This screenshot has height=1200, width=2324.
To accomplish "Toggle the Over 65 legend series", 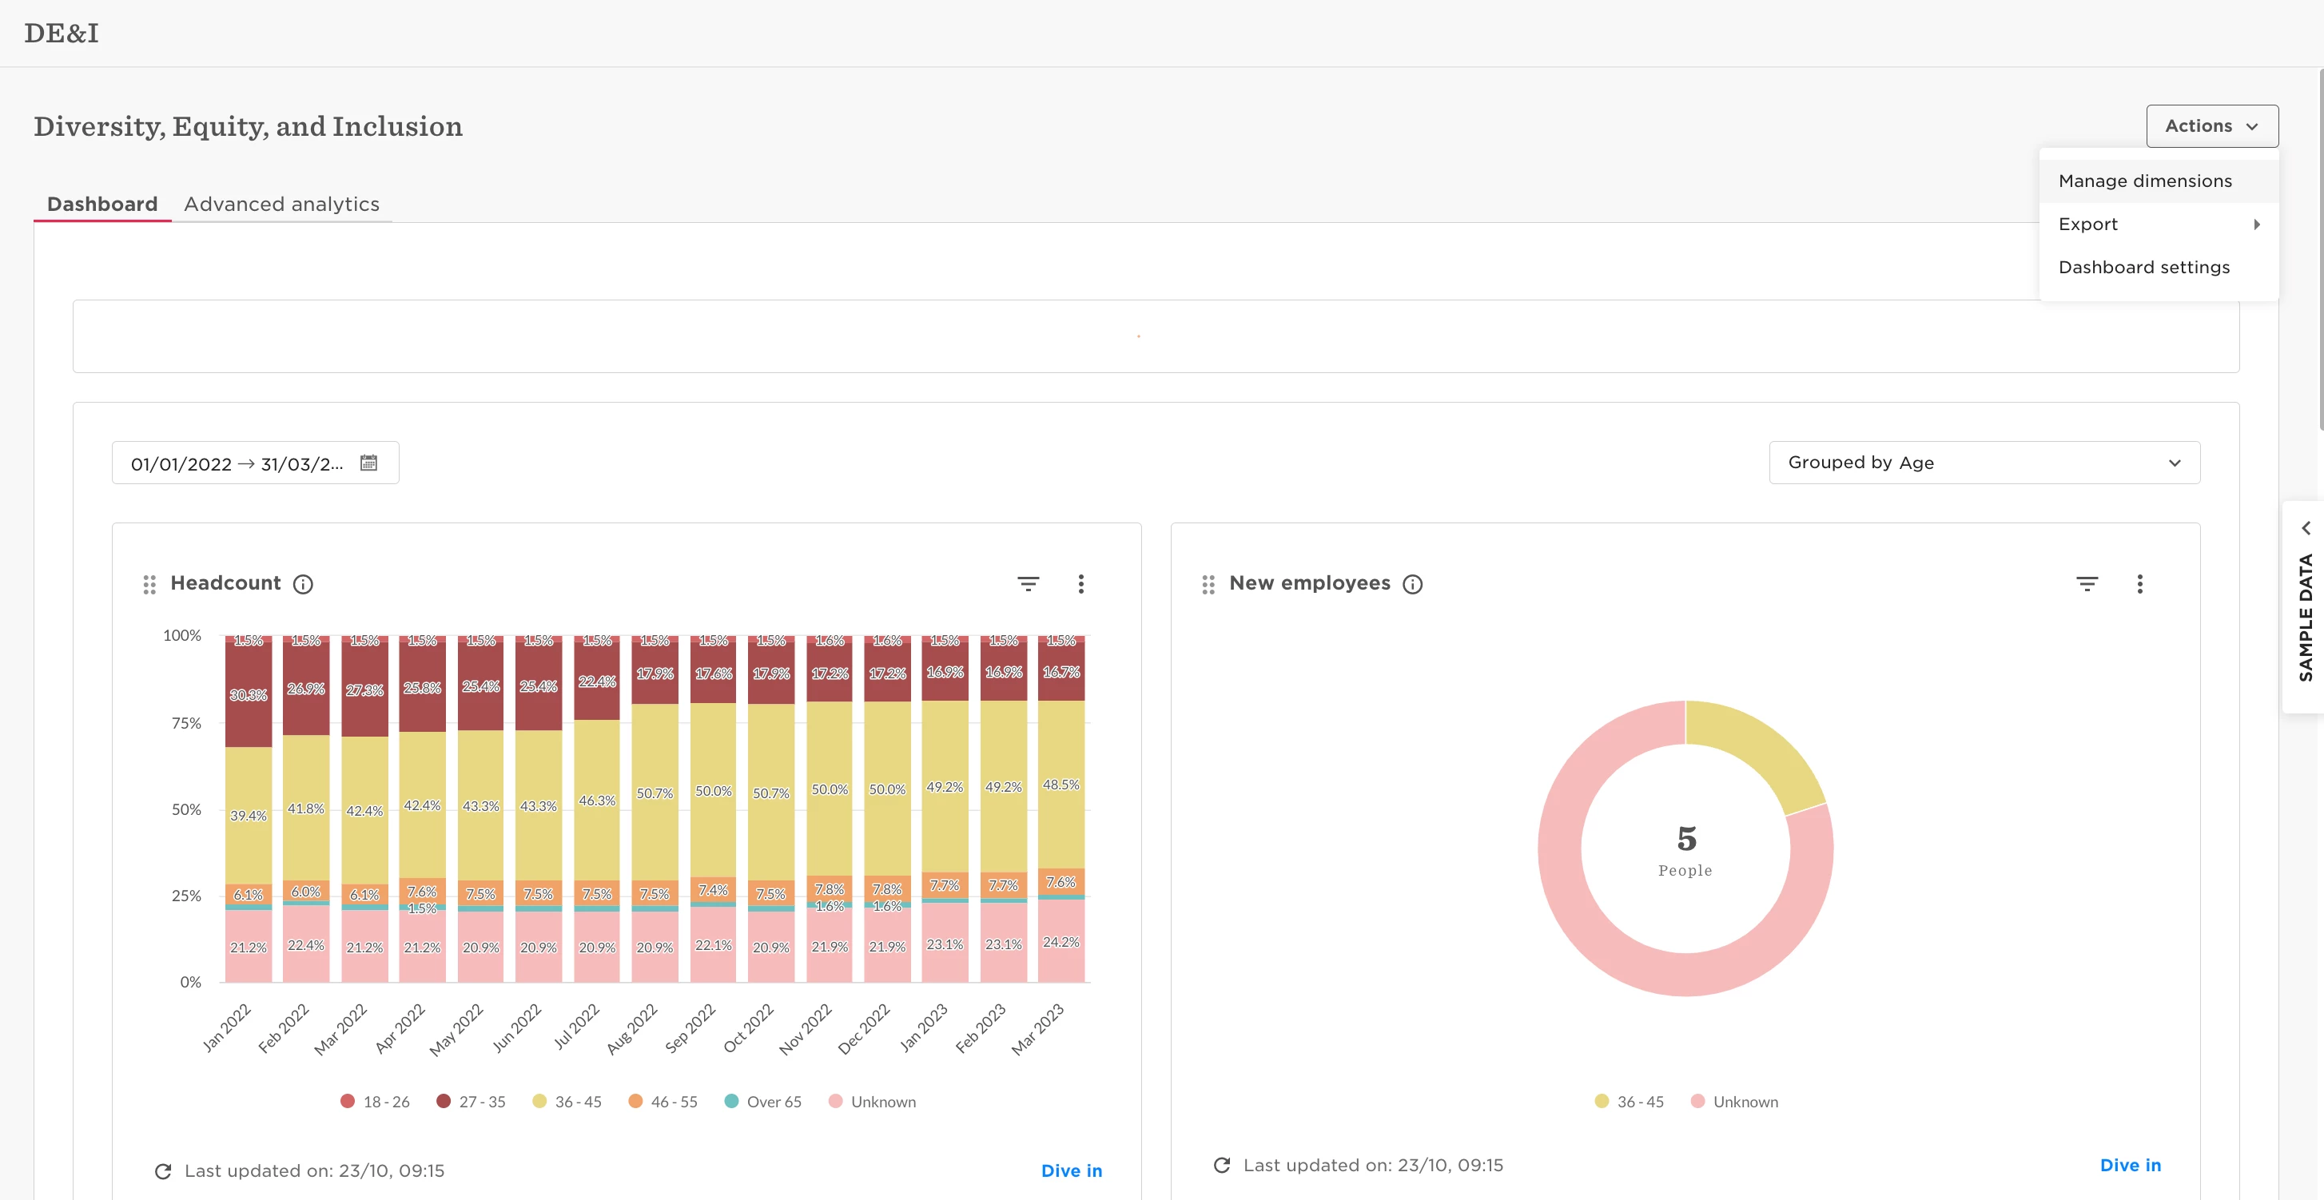I will (x=762, y=1101).
